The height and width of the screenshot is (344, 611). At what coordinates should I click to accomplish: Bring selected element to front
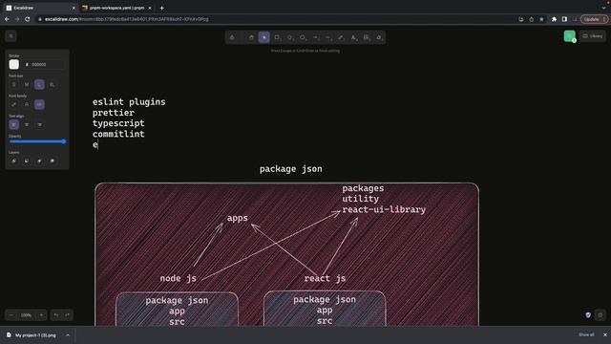coord(52,161)
